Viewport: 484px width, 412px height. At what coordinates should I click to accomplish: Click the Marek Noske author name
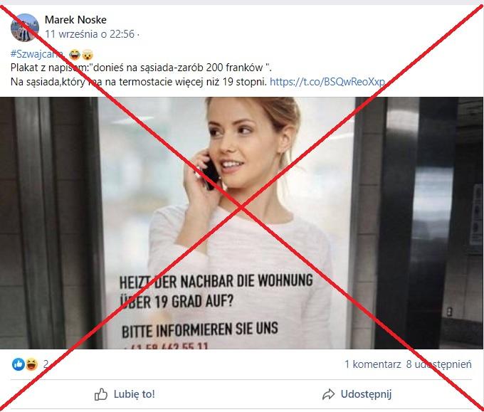pos(75,20)
